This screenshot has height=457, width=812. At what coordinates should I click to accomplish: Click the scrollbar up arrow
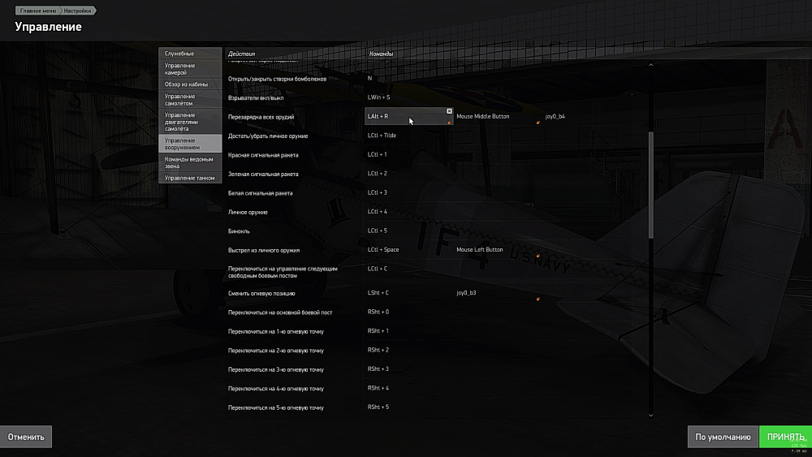click(x=651, y=65)
